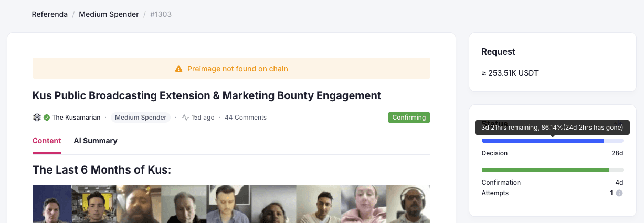Image resolution: width=644 pixels, height=223 pixels.
Task: Click the green Confirming status badge
Action: tap(409, 118)
